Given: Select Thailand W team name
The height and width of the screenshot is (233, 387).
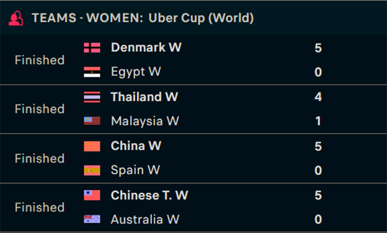Looking at the screenshot, I should click(144, 97).
